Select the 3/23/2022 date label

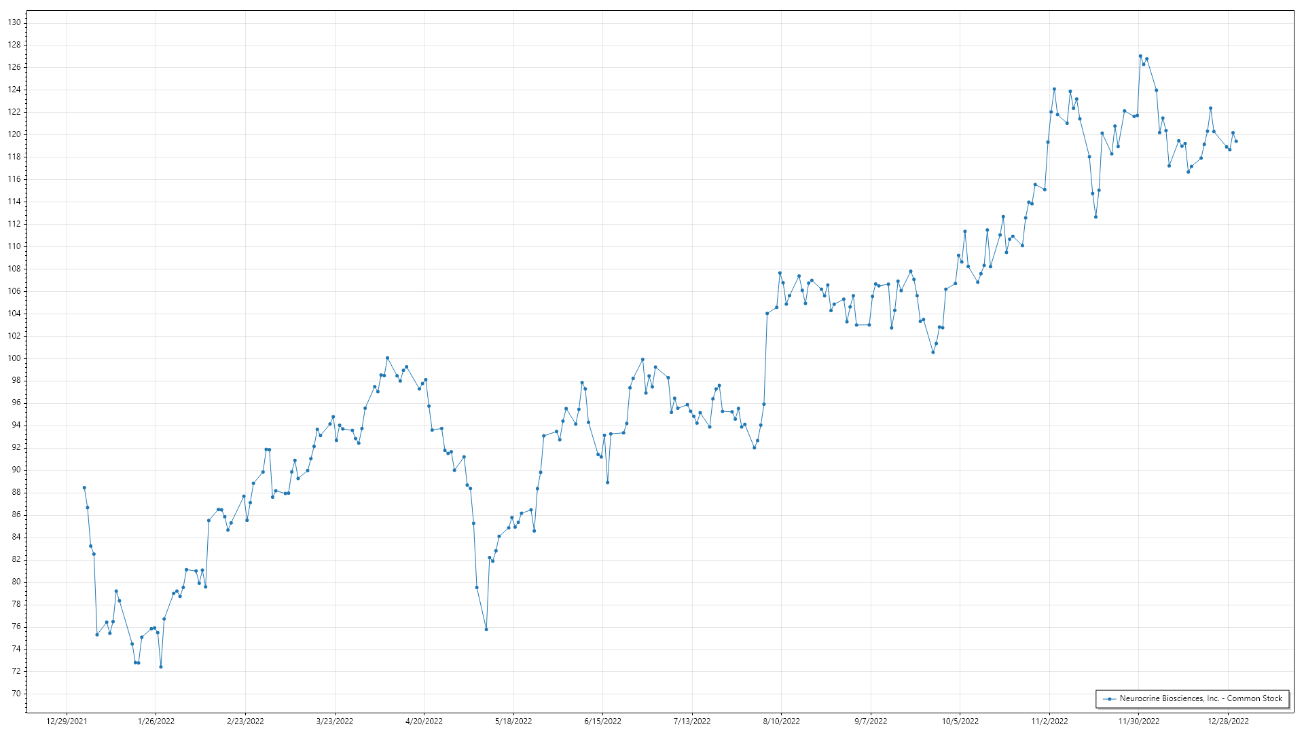click(335, 721)
